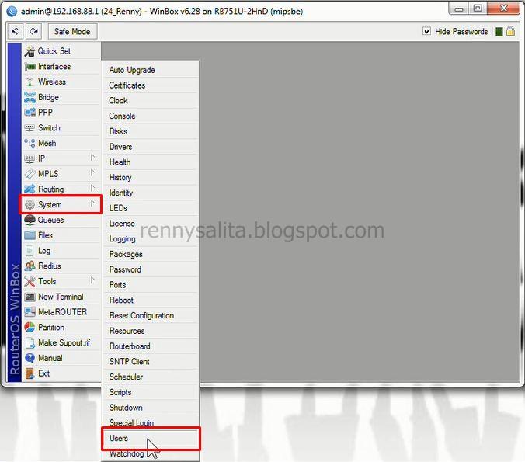The image size is (525, 462).
Task: Expand the Routing submenu arrow
Action: click(x=92, y=188)
